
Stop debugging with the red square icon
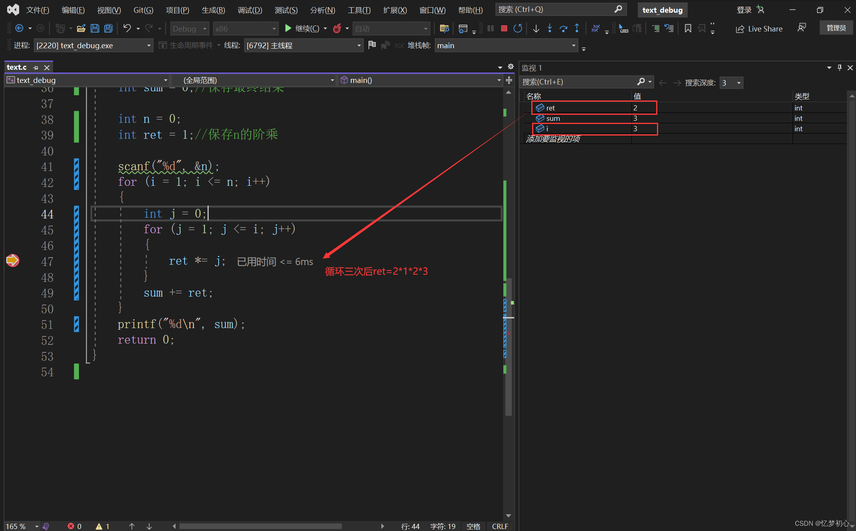(504, 28)
